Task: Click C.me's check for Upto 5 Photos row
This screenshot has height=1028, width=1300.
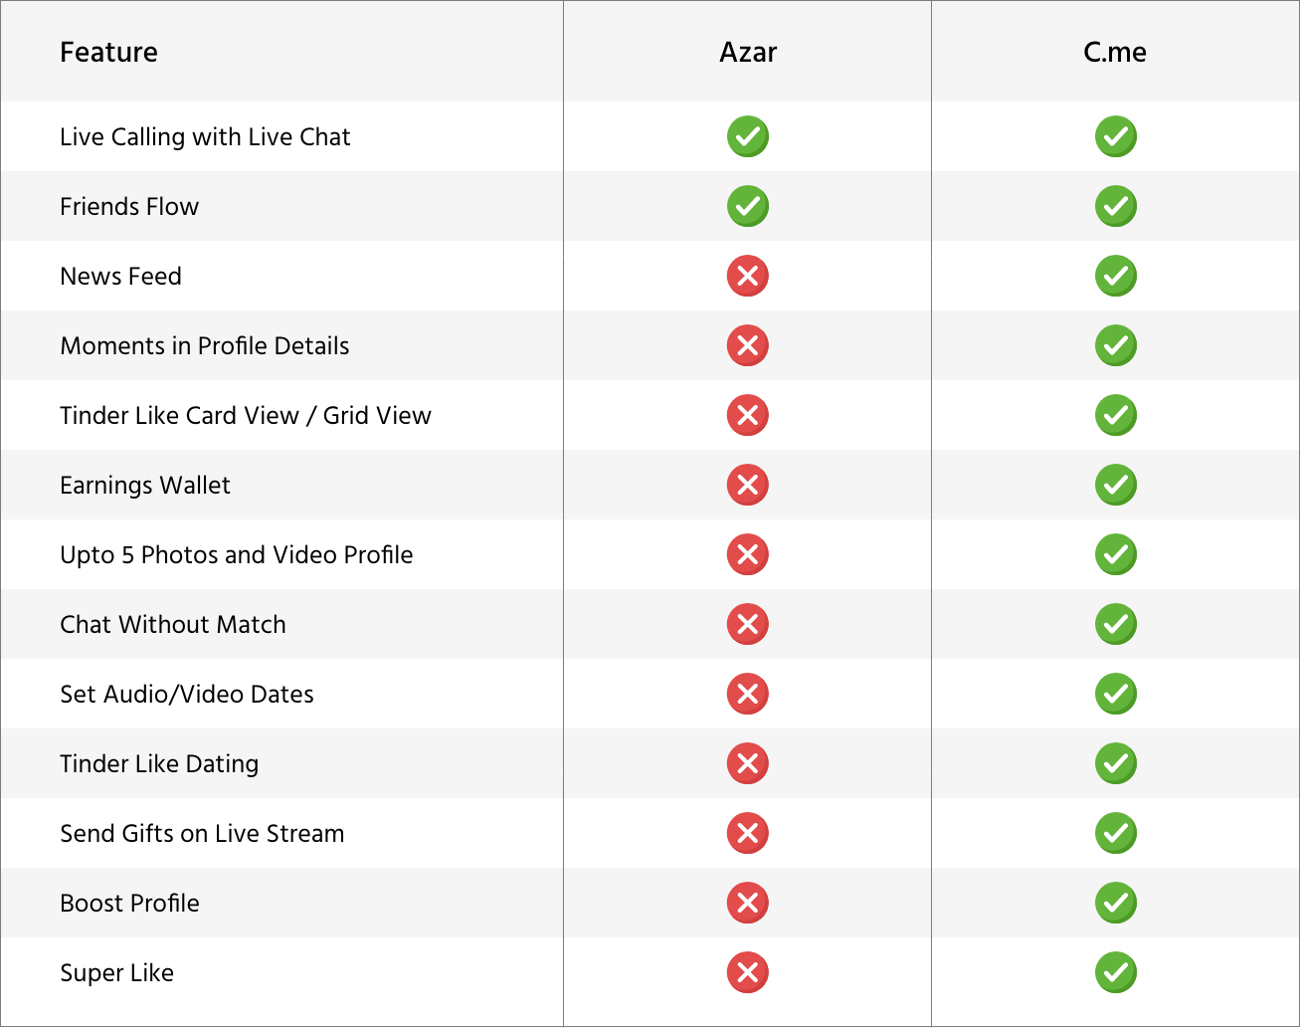Action: [x=1116, y=554]
